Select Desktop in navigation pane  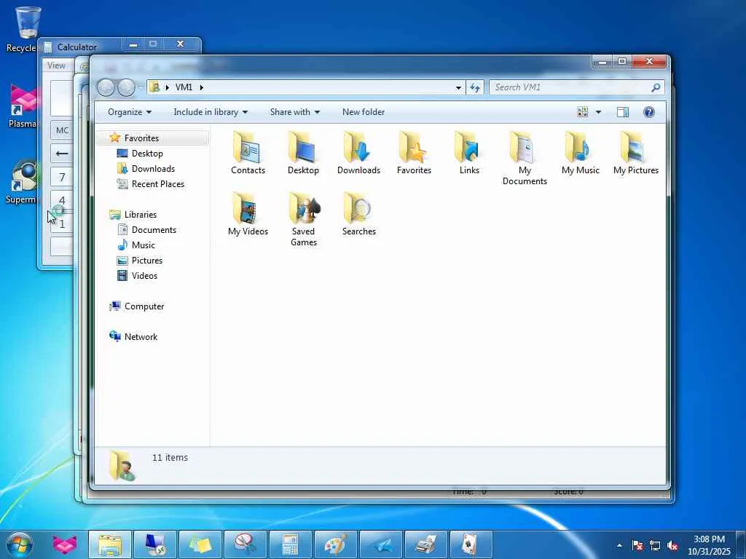(147, 154)
